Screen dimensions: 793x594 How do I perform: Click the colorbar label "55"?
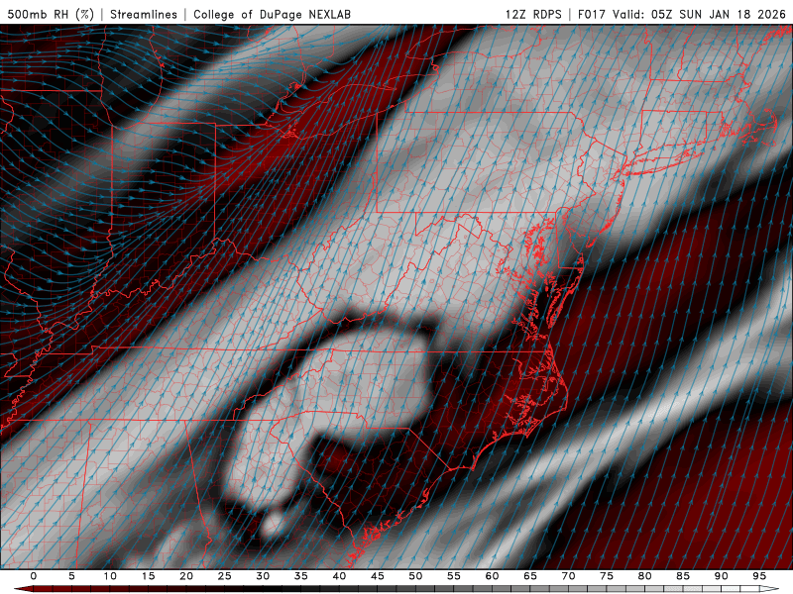[454, 576]
